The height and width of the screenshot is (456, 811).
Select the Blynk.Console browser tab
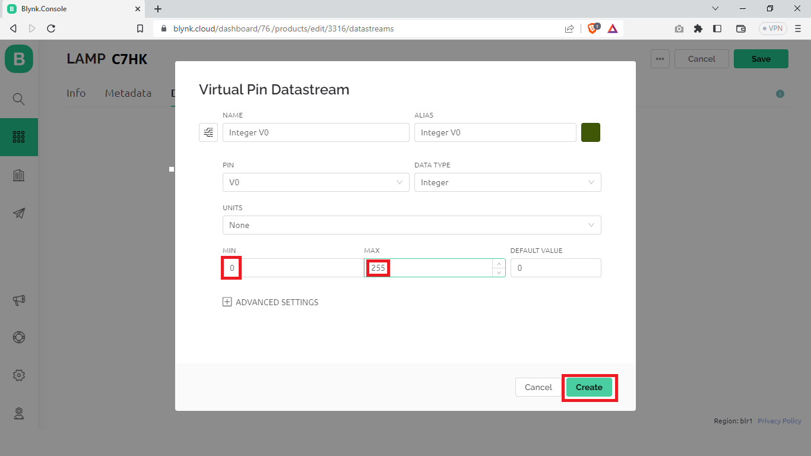coord(72,9)
